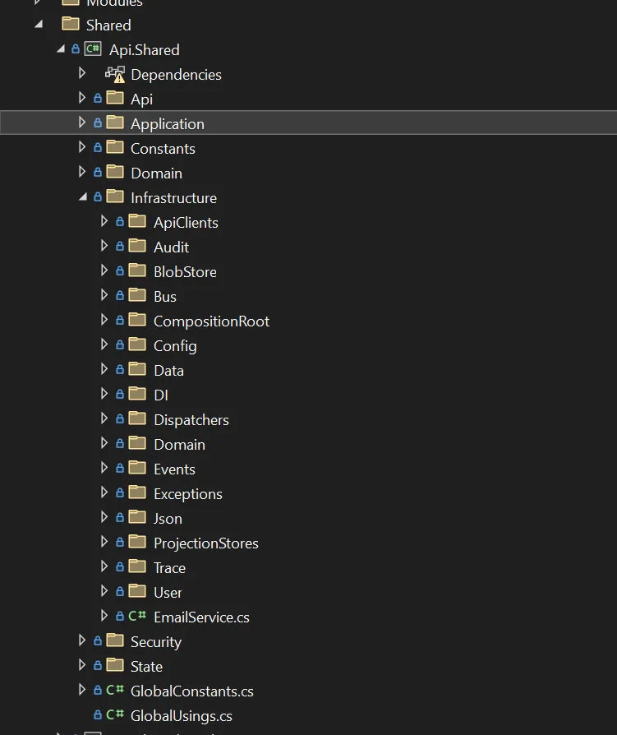Collapse the Api.Shared project node

pos(61,49)
